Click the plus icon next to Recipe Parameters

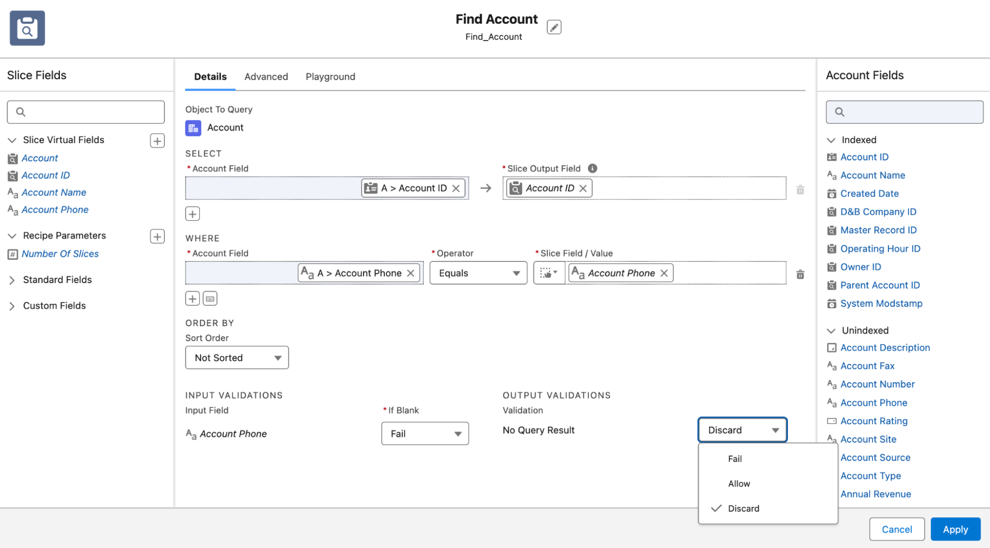point(157,236)
